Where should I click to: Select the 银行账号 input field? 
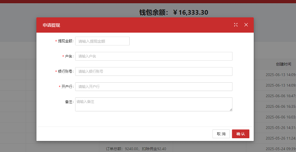154,71
